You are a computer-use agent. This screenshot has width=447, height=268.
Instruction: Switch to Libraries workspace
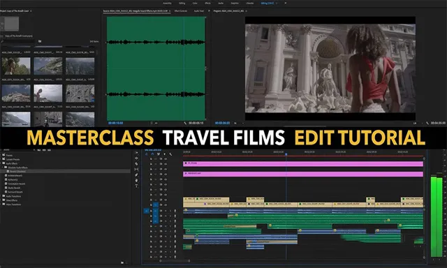point(250,3)
